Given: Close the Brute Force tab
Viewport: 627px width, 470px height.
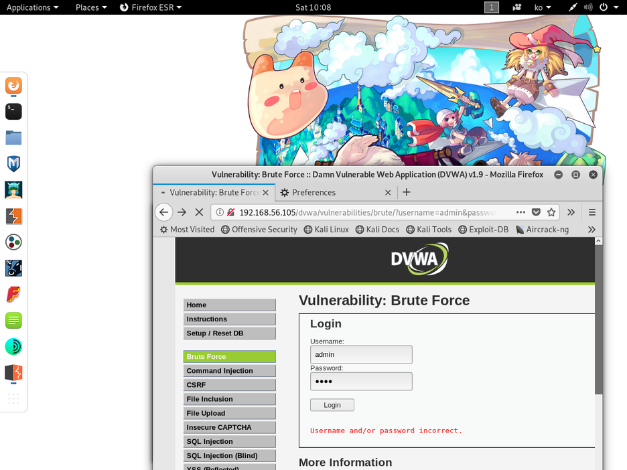Looking at the screenshot, I should (x=265, y=192).
